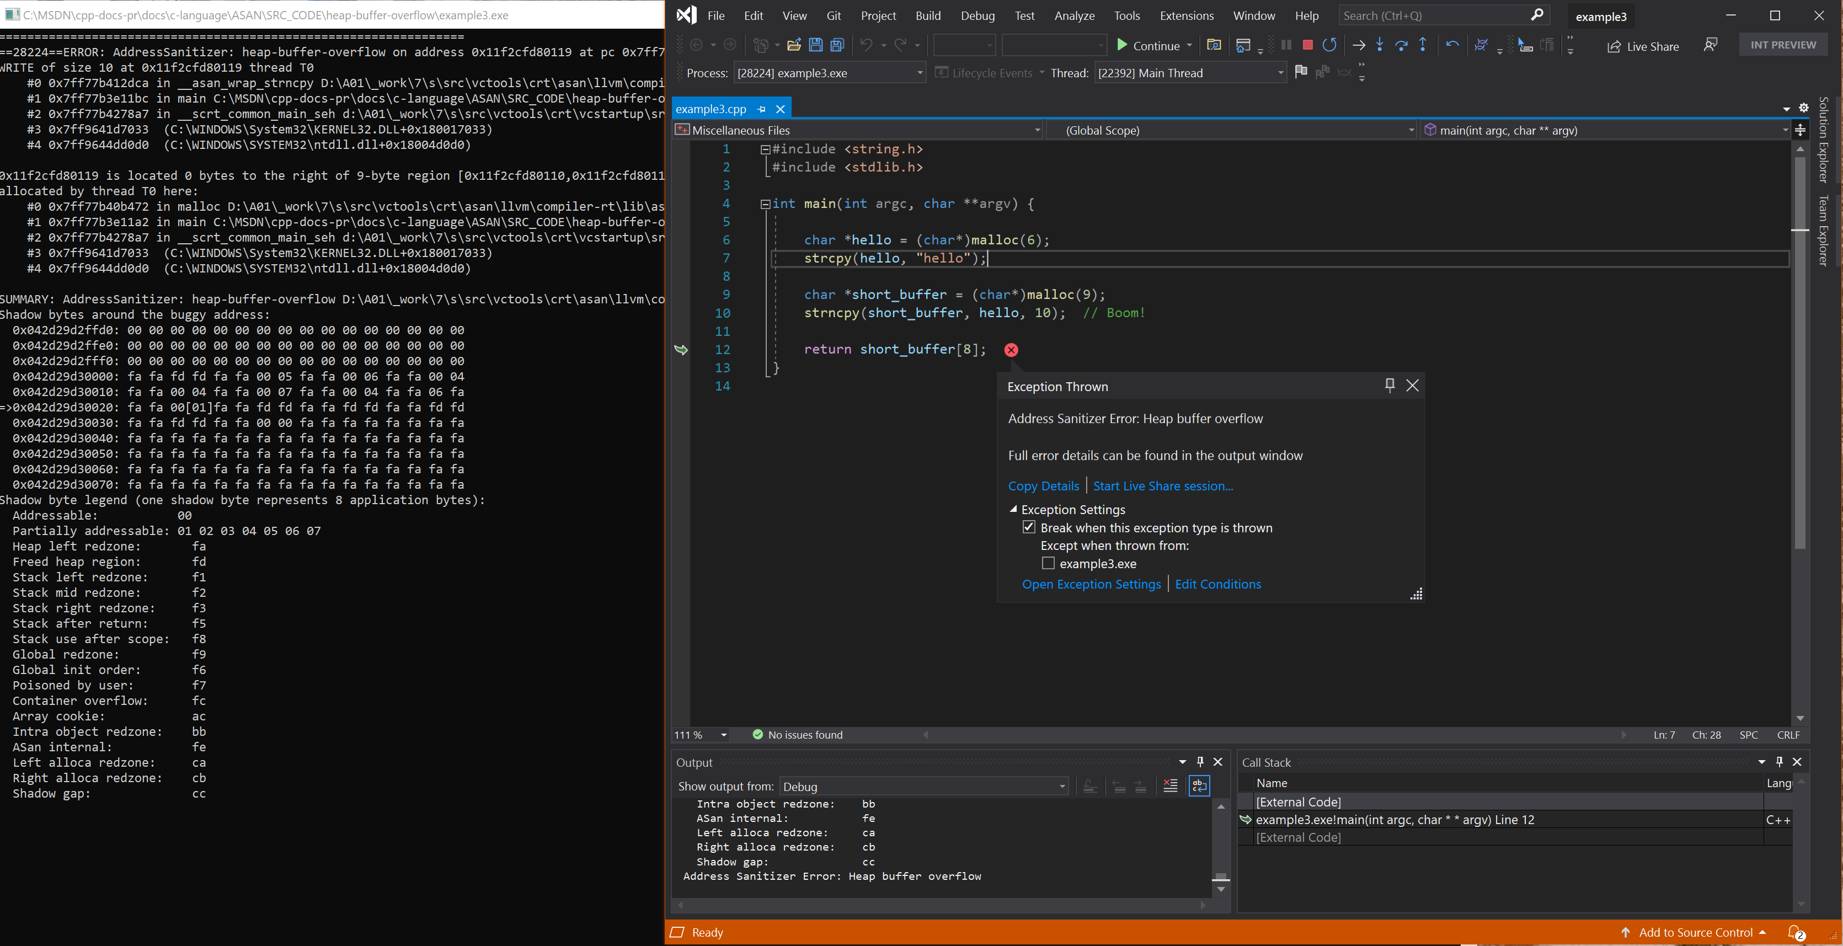
Task: Click the Step Into debug icon
Action: [x=1377, y=45]
